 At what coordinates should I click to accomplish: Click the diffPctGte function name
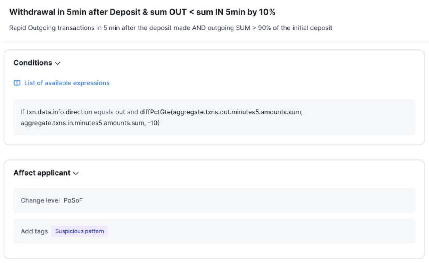[x=155, y=112]
